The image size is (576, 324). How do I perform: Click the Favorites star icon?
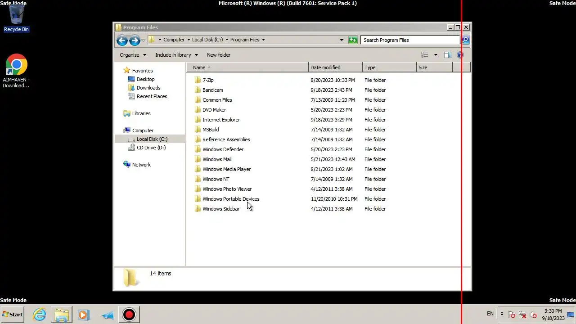coord(127,70)
